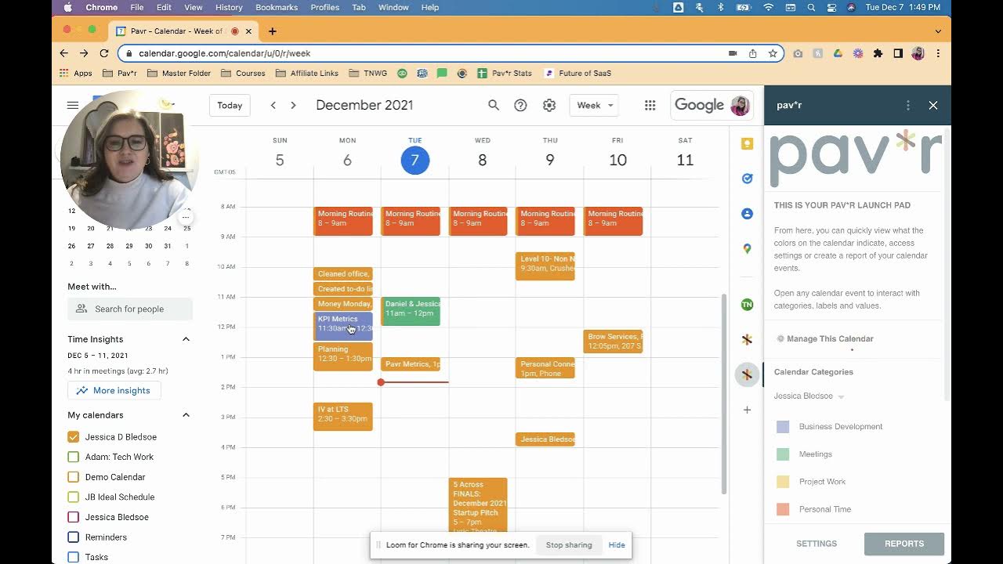Click More insights button

(114, 390)
